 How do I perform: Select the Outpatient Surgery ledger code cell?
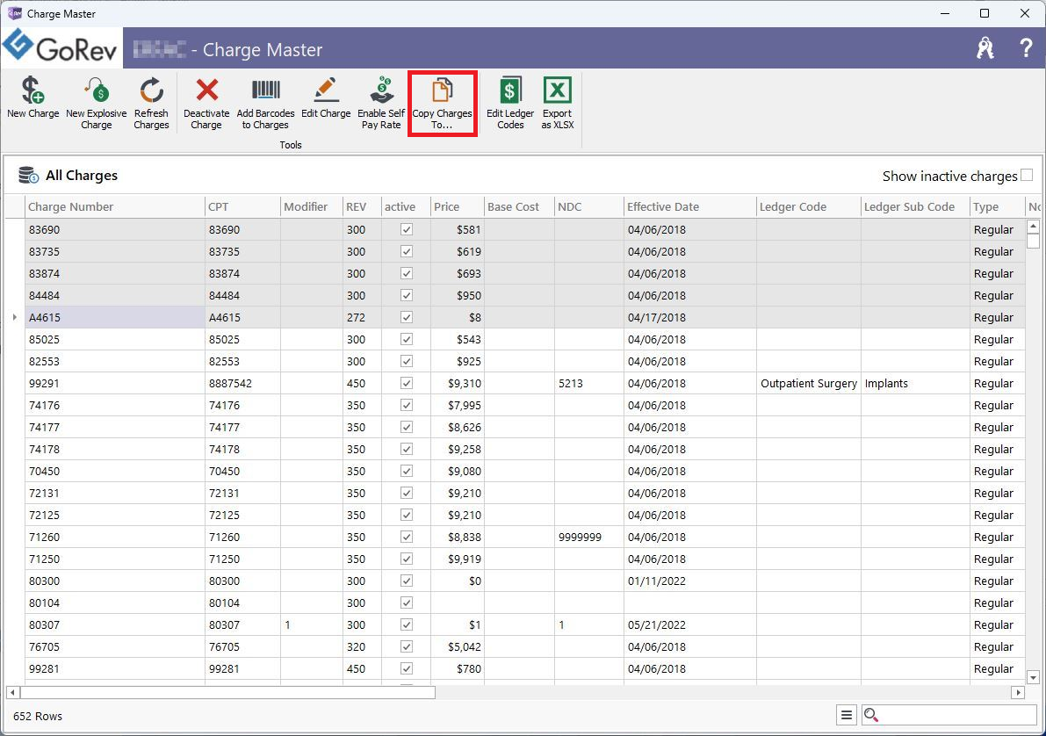[x=809, y=383]
